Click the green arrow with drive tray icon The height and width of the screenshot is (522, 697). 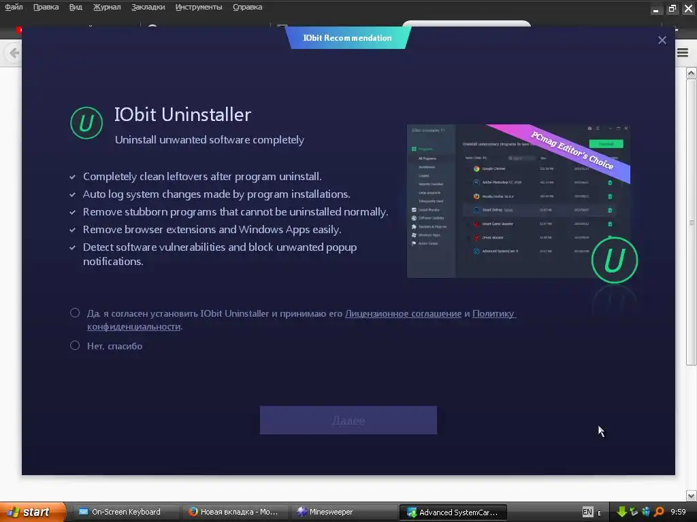coord(634,512)
